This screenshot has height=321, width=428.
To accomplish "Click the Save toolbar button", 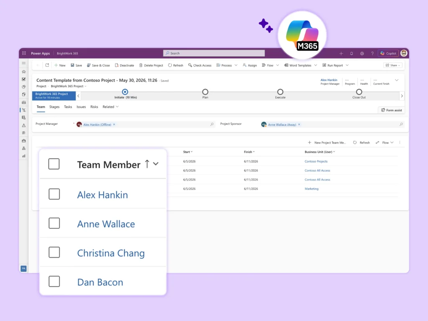I will tap(76, 66).
